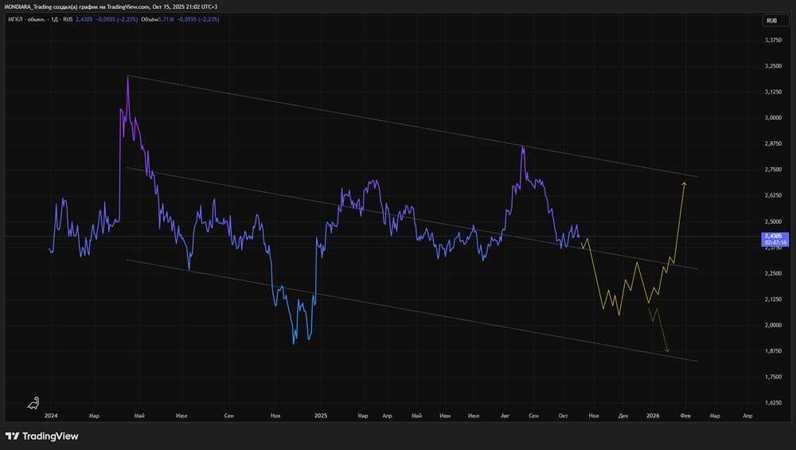Viewport: 796px width, 450px height.
Task: Click the 2024 year label on time axis
Action: tap(51, 416)
